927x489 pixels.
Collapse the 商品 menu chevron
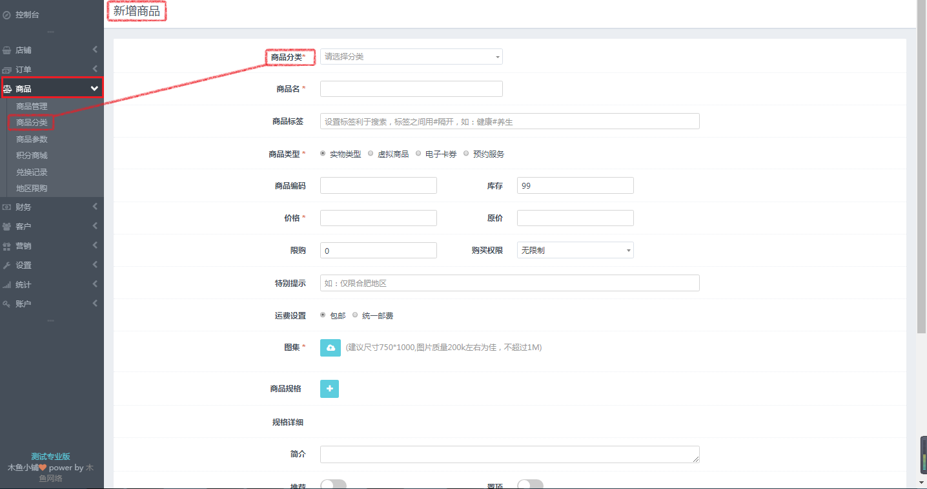(x=94, y=87)
